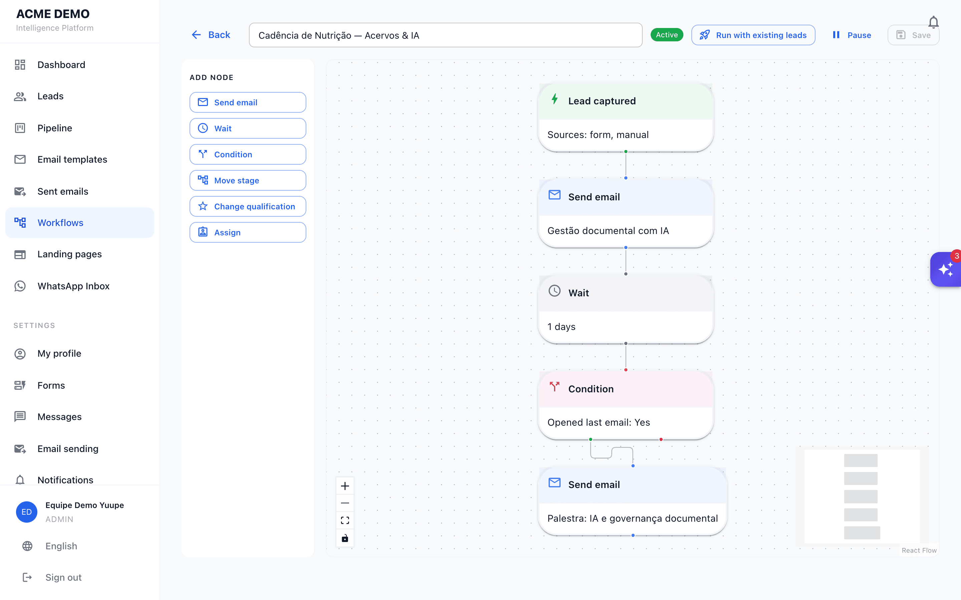Click the envelope icon on Palestra email node
This screenshot has height=600, width=961.
pos(555,483)
